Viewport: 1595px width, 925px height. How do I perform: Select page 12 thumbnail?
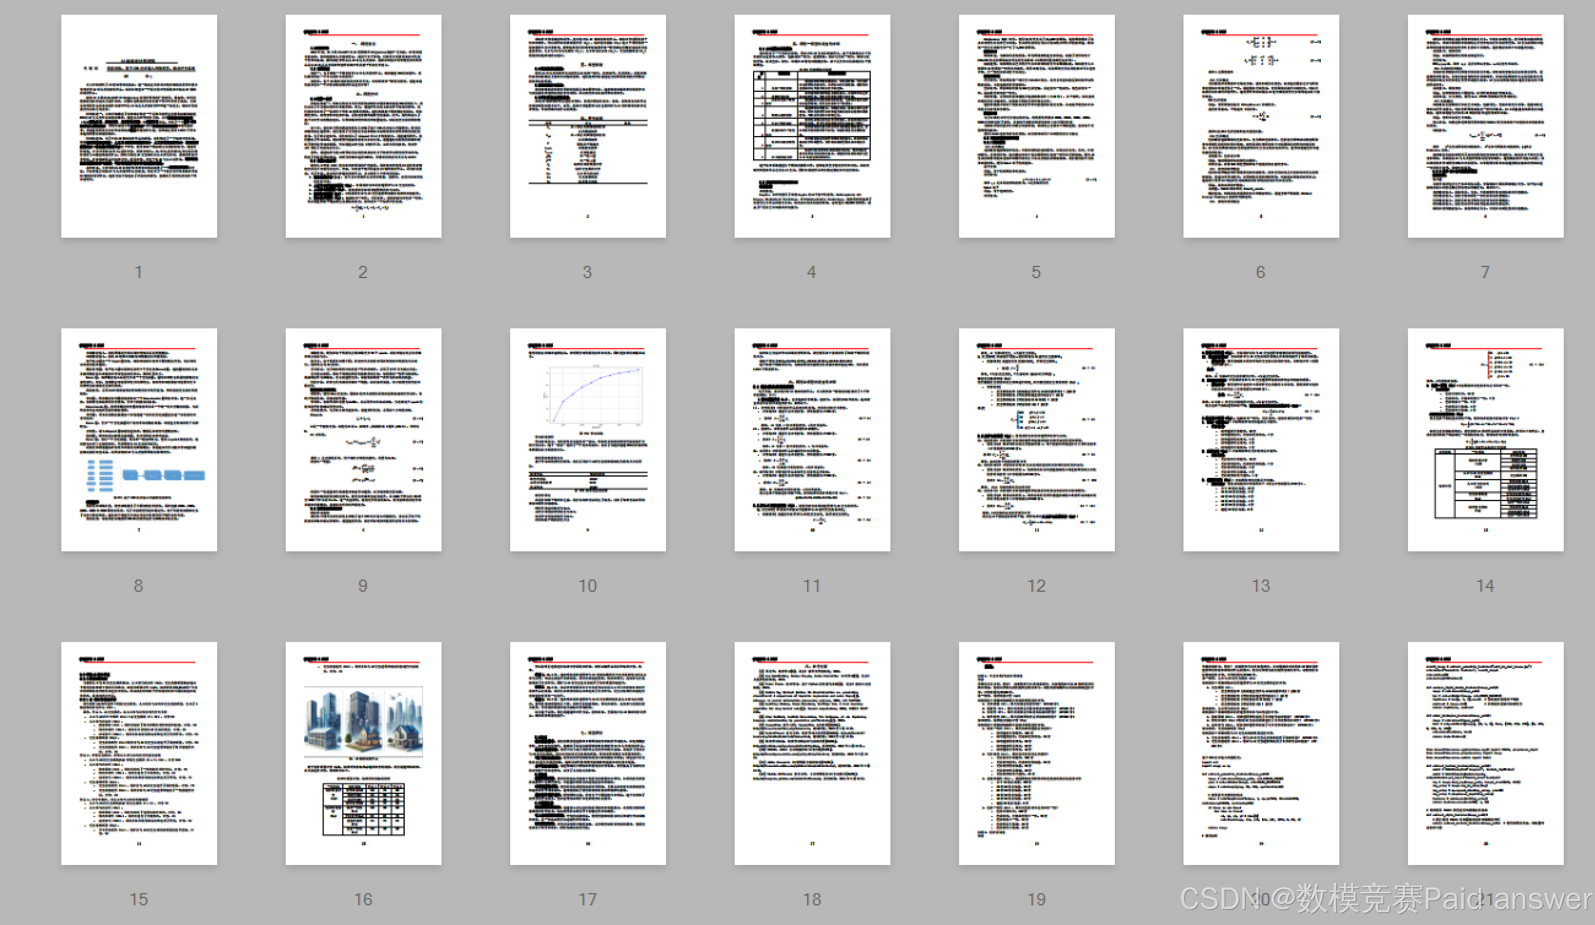pyautogui.click(x=1036, y=439)
